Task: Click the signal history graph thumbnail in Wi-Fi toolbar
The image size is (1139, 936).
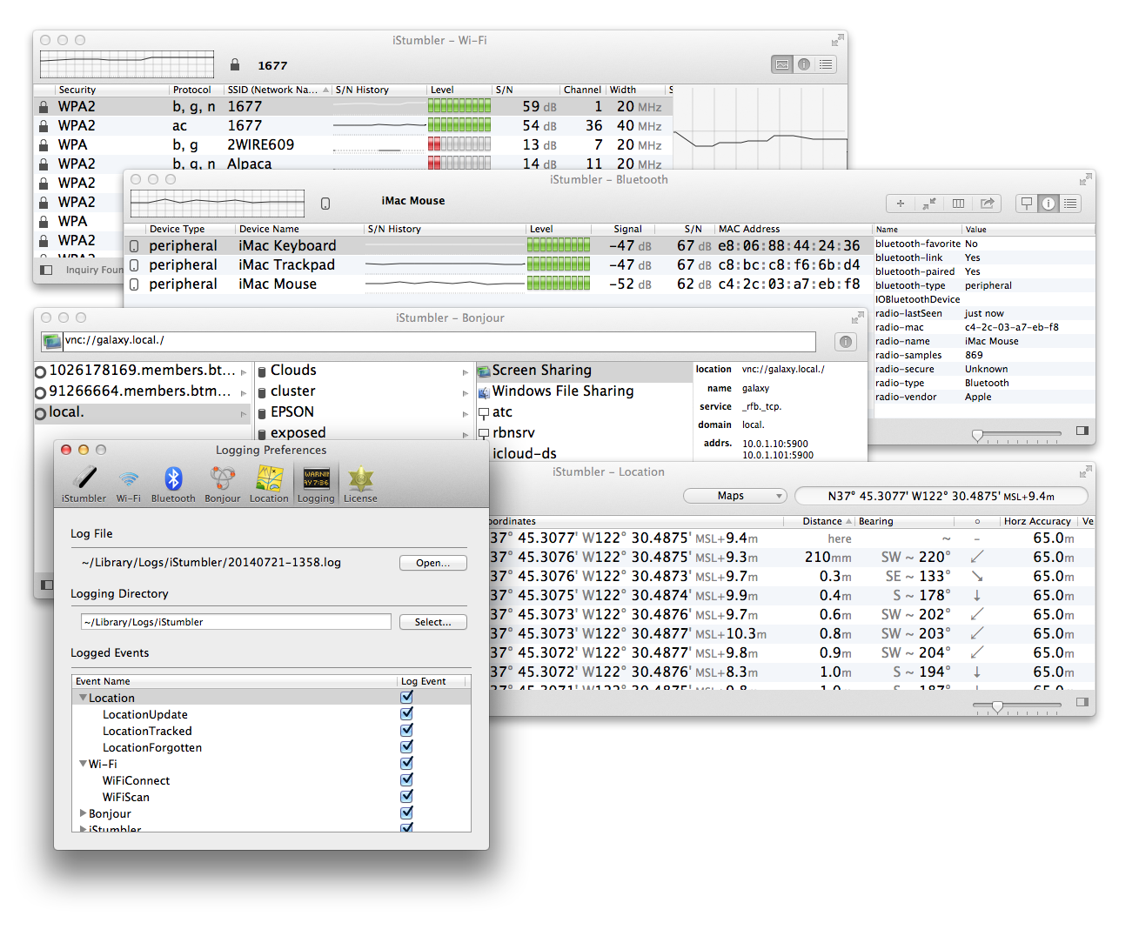Action: [x=127, y=64]
